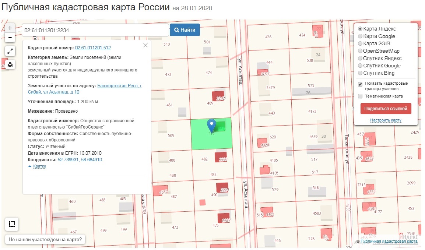Click parcel label 2428
425x250 pixels.
[408, 157]
